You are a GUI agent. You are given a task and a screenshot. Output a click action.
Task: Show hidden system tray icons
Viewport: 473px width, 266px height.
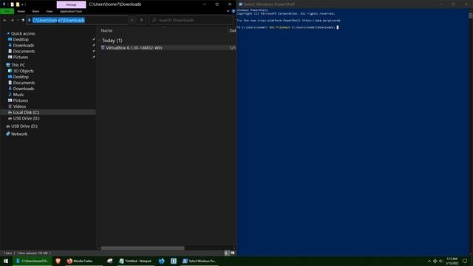(429, 261)
